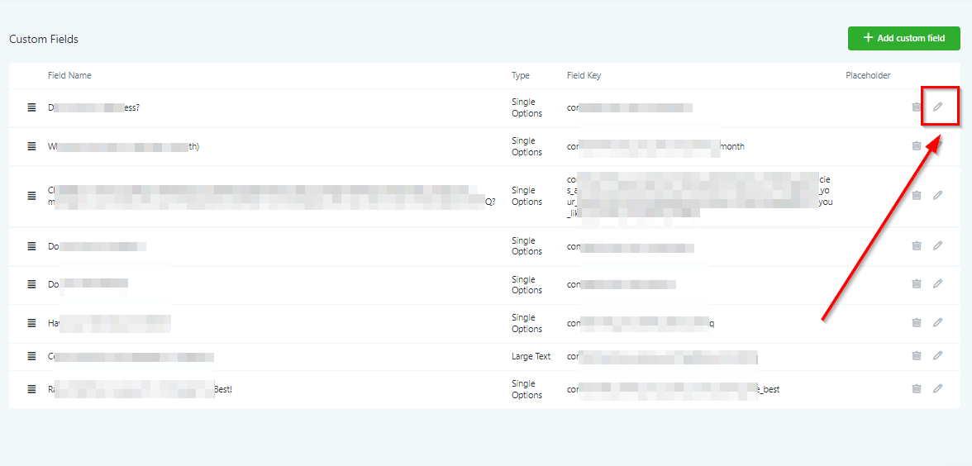The height and width of the screenshot is (466, 972).
Task: Open the editor for the field ending "Best!"
Action: 937,388
